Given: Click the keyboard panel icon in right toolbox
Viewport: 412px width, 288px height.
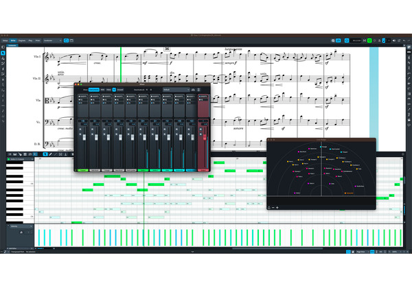Looking at the screenshot, I should tap(409, 52).
